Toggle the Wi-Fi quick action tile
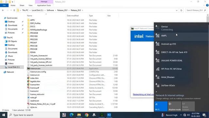 (x=161, y=106)
